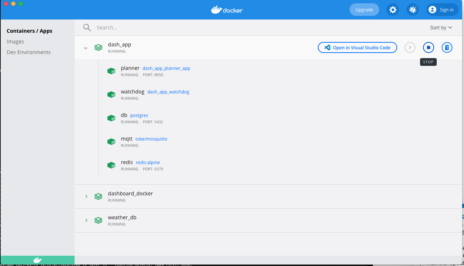This screenshot has width=464, height=266.
Task: Click the weather_db stack icon
Action: pyautogui.click(x=98, y=220)
